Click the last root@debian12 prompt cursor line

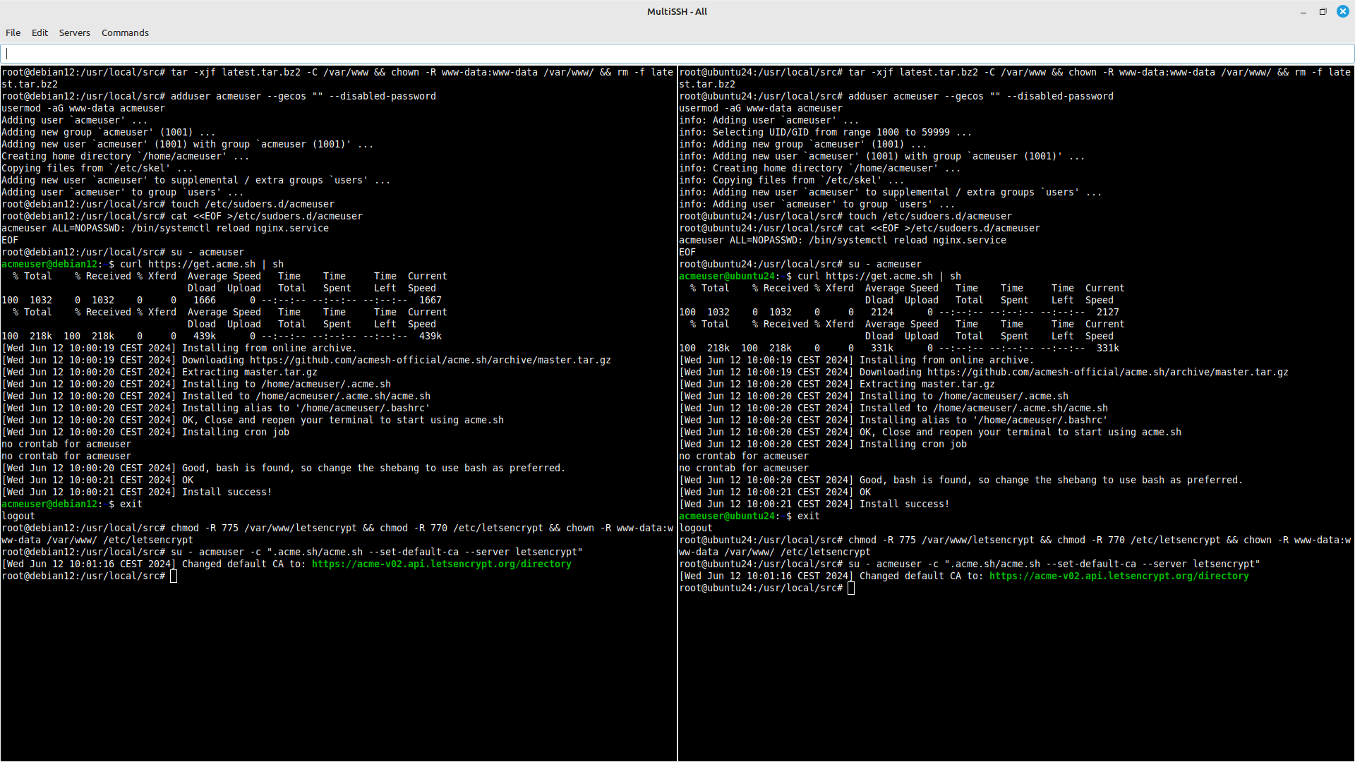tap(89, 576)
